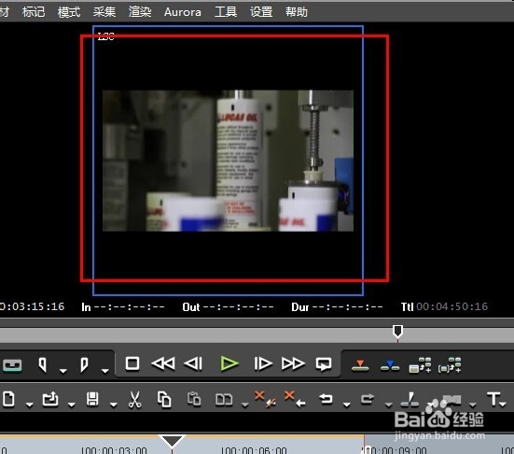514x454 pixels.
Task: Open the 标记 menu
Action: point(34,12)
